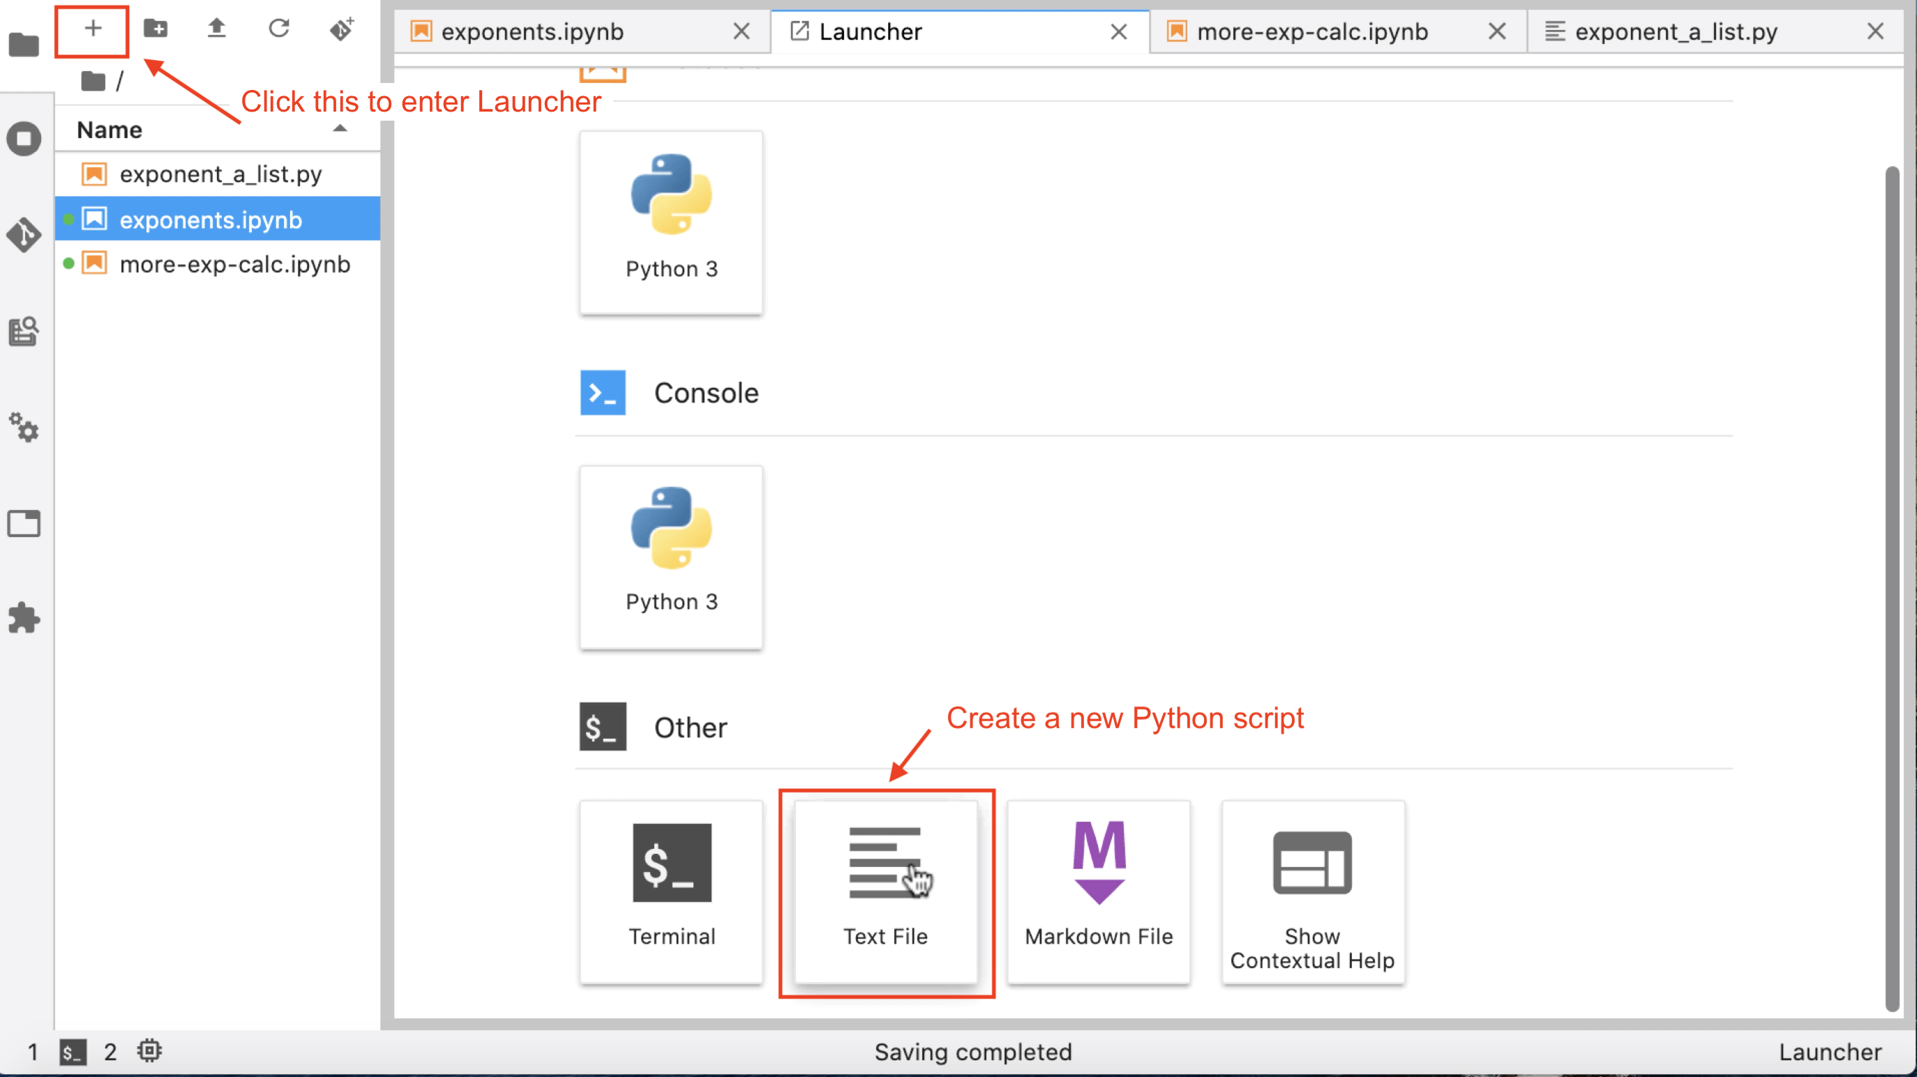The height and width of the screenshot is (1077, 1917).
Task: Open the file browser folder sidebar
Action: click(24, 45)
